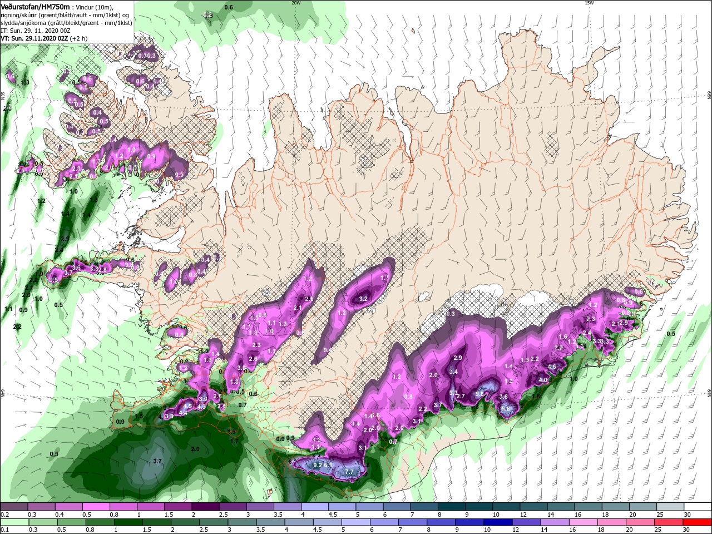Pick the snow legend swatch between 0.3 and 0.4
The width and height of the screenshot is (712, 534).
pos(41,507)
